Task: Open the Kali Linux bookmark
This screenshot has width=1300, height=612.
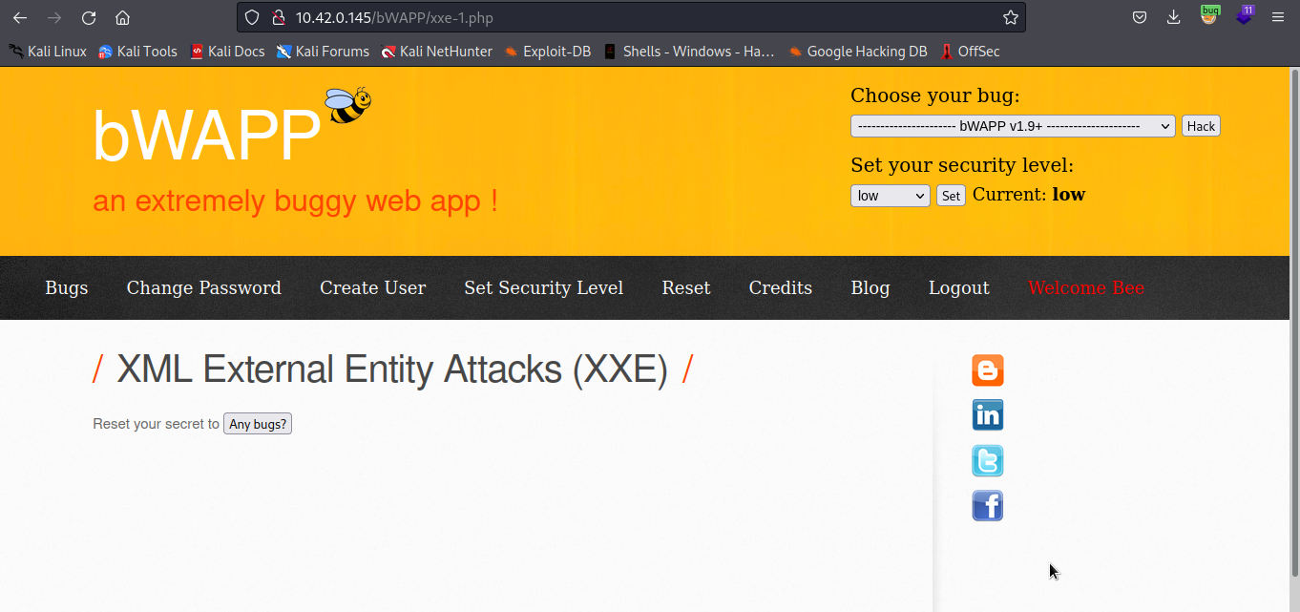Action: 48,52
